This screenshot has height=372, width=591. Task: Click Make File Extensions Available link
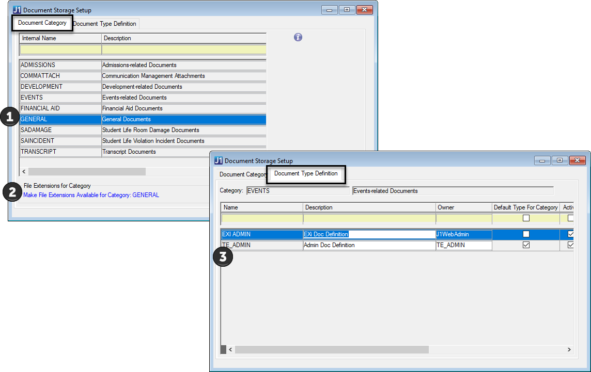tap(91, 195)
